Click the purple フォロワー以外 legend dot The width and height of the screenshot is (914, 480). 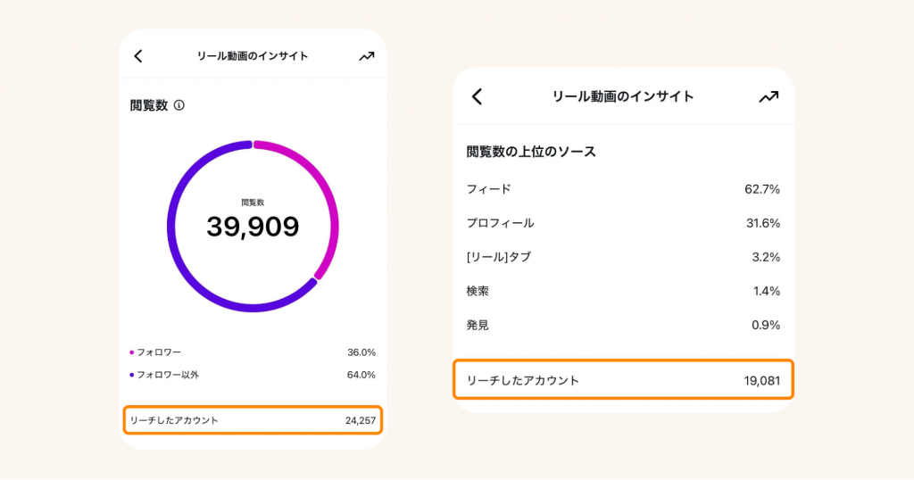coord(132,375)
